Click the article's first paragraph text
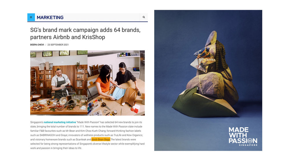This screenshot has height=162, width=296. 87,135
